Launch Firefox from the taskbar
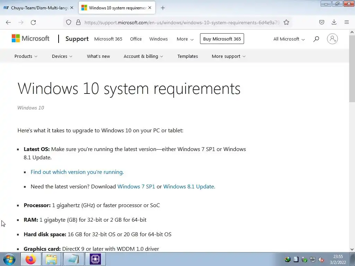 pos(31,259)
